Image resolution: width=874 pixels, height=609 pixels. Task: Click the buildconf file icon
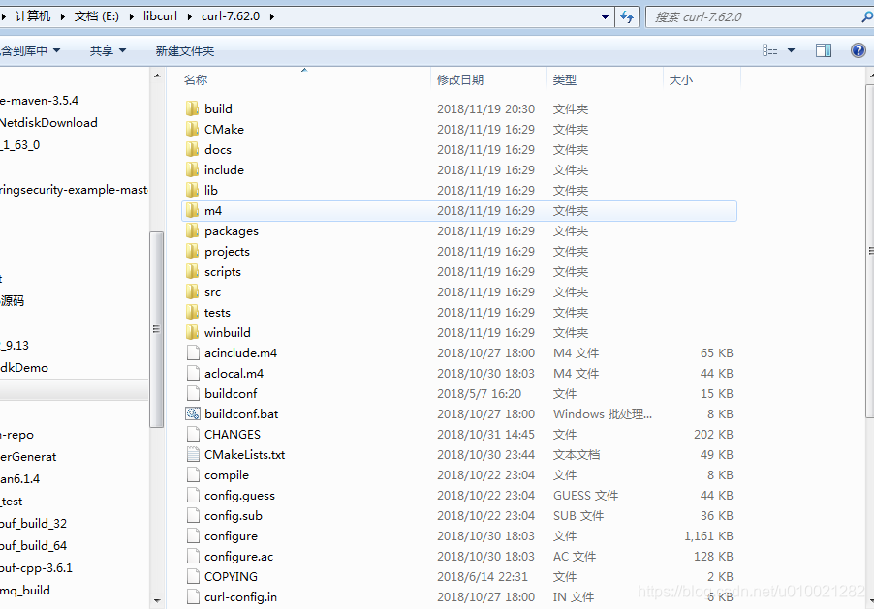click(193, 393)
